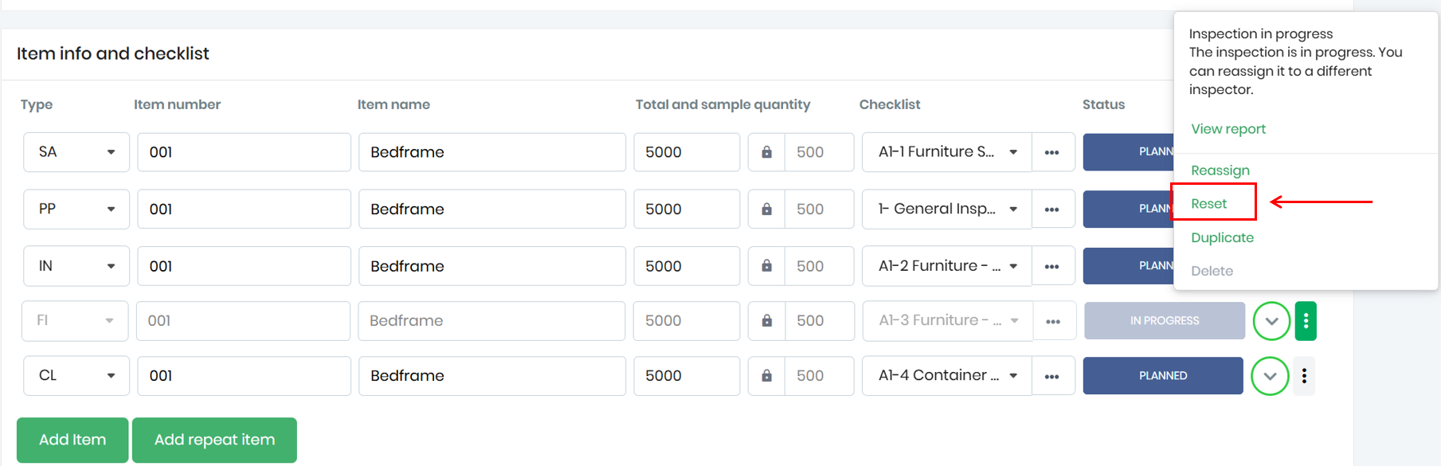
Task: Expand CL row with green chevron circle
Action: (1270, 376)
